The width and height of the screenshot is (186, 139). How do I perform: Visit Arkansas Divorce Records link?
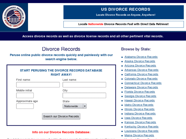coord(141,70)
